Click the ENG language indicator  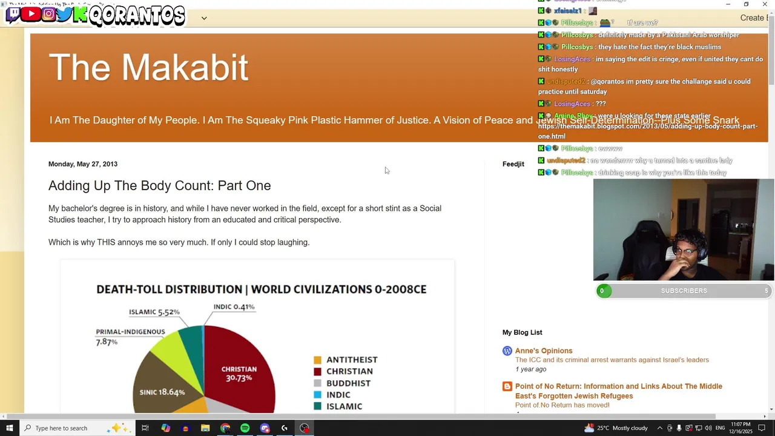721,428
